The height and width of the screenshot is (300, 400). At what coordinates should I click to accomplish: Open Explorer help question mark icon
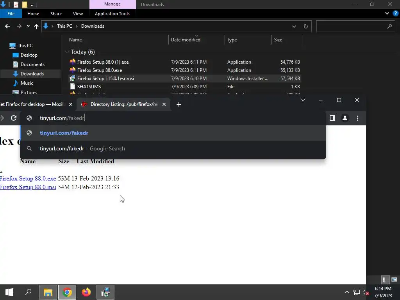(395, 13)
